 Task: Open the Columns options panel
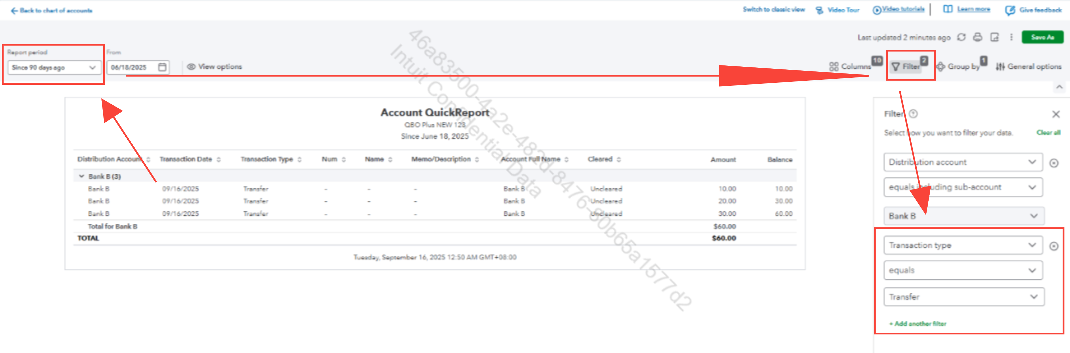[850, 66]
